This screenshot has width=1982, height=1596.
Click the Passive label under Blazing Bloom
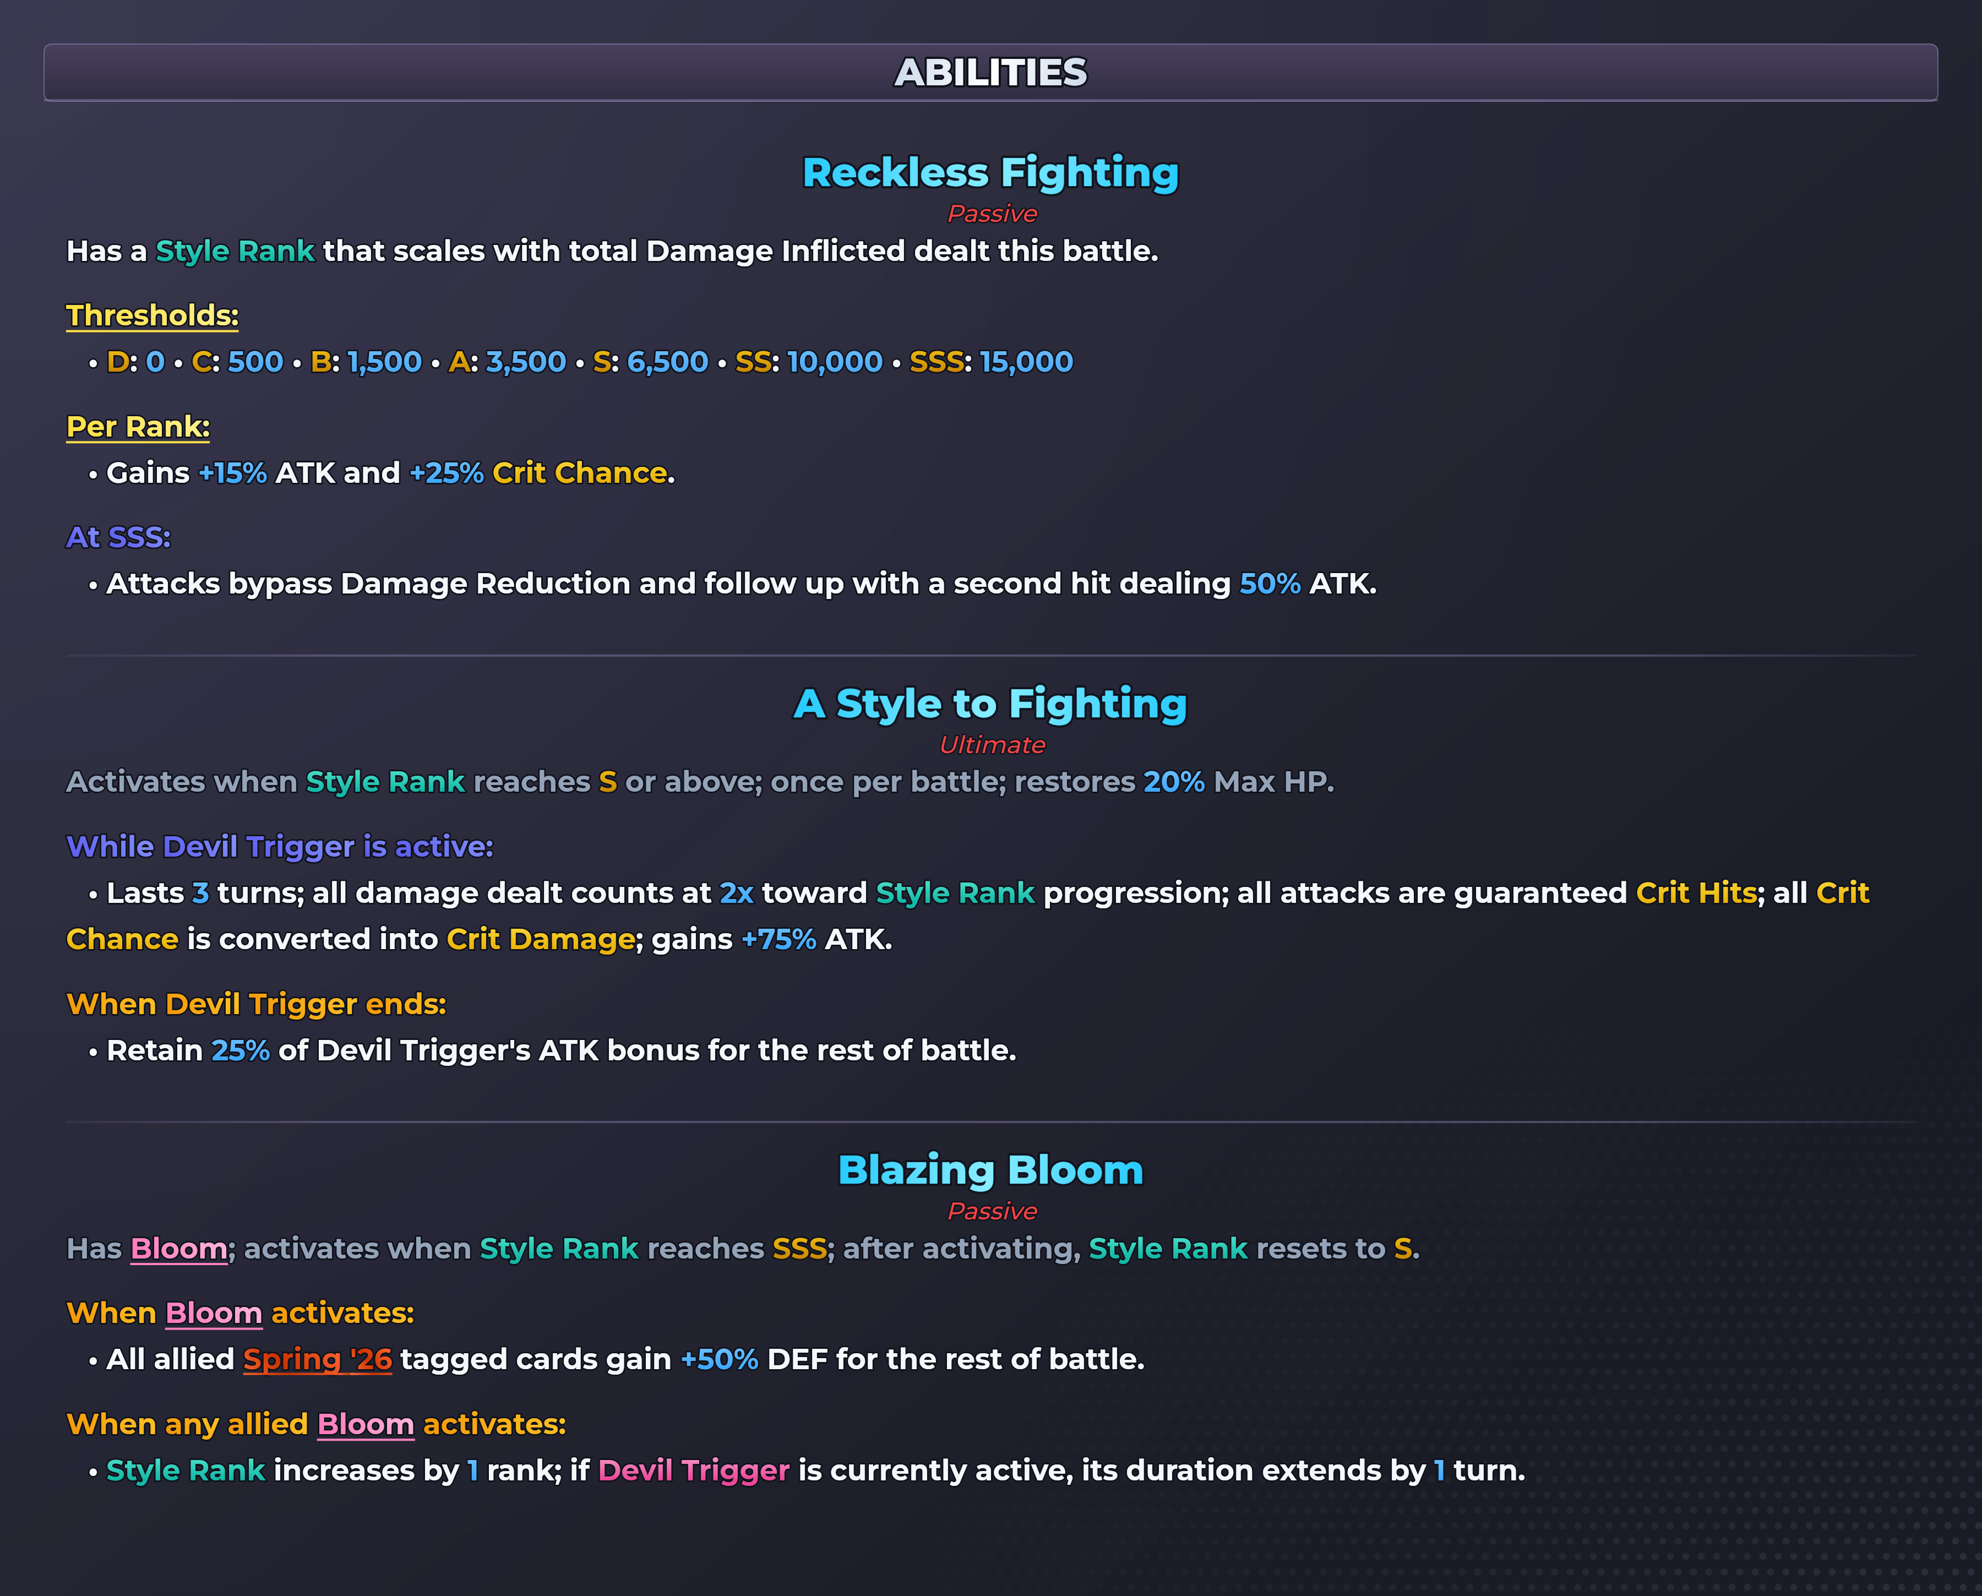(992, 1211)
